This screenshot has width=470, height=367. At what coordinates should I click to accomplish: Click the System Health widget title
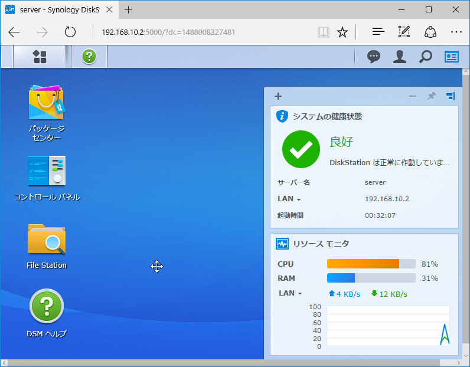pyautogui.click(x=327, y=116)
